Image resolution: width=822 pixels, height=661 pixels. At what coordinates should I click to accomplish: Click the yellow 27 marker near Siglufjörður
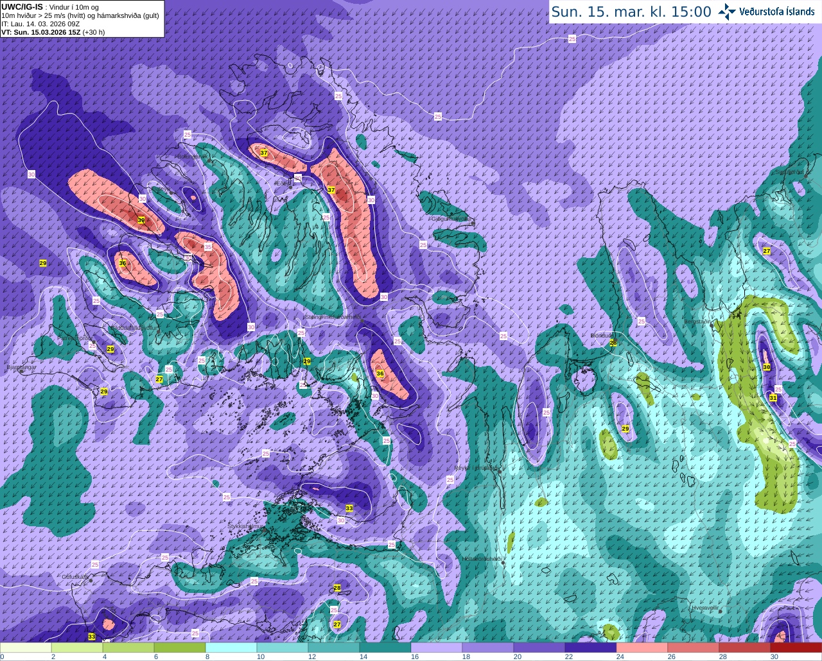[767, 252]
